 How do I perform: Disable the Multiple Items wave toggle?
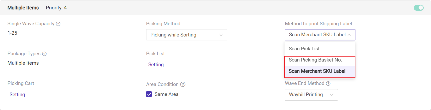[419, 8]
